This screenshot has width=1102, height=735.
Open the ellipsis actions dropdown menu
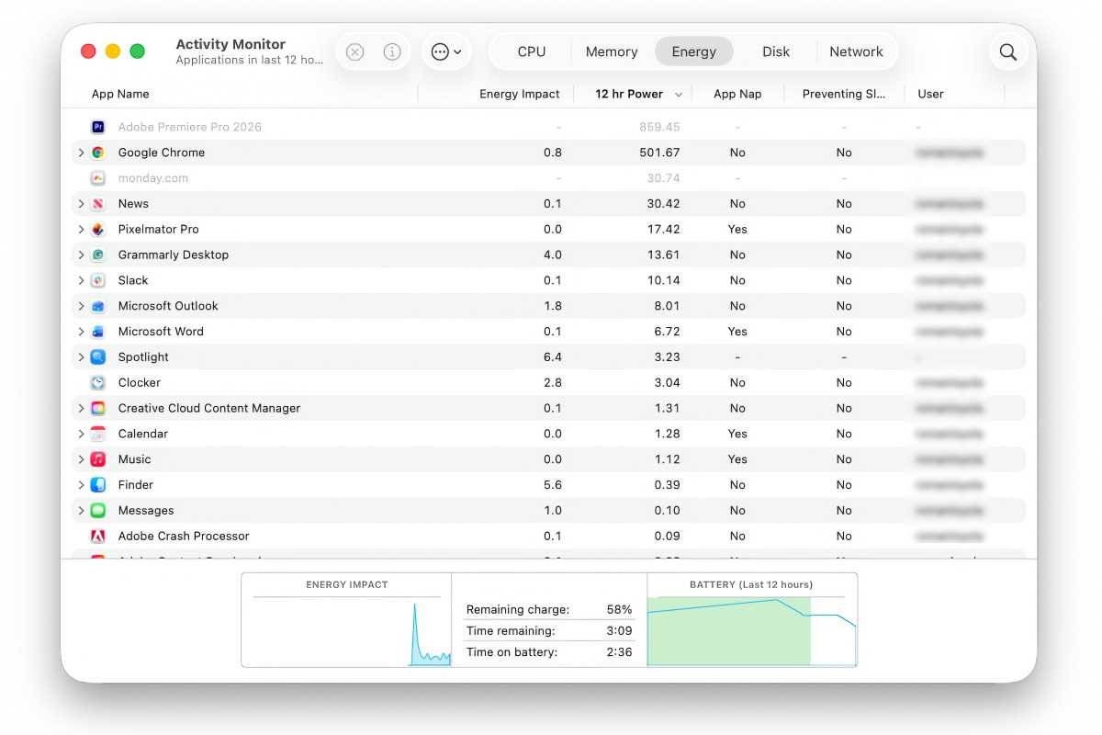pos(446,52)
